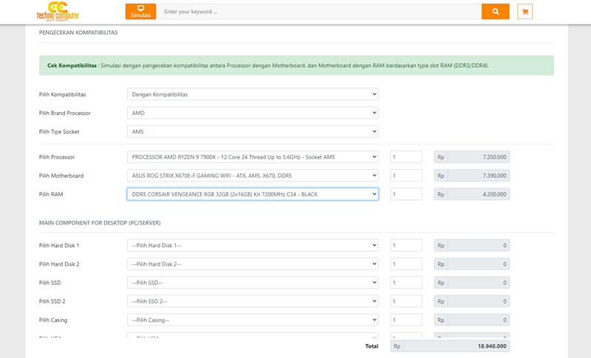591x358 pixels.
Task: Click the Motherboard quantity field
Action: coord(406,176)
